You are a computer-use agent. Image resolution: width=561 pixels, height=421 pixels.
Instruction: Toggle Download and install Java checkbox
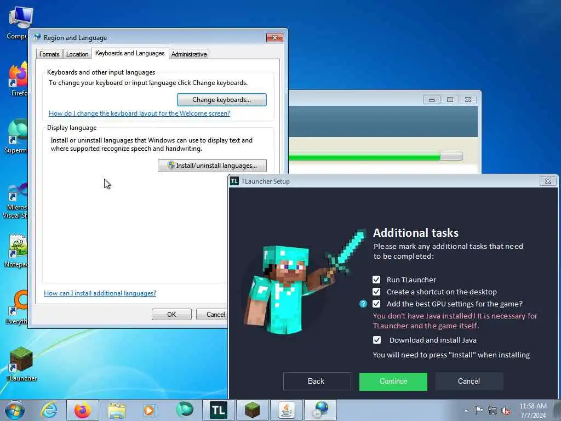(x=377, y=340)
